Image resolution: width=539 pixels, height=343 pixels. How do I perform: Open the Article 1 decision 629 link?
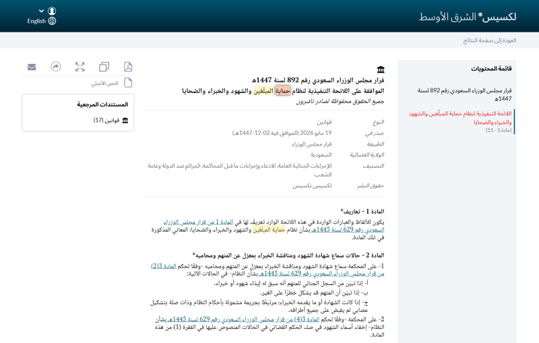click(x=274, y=226)
